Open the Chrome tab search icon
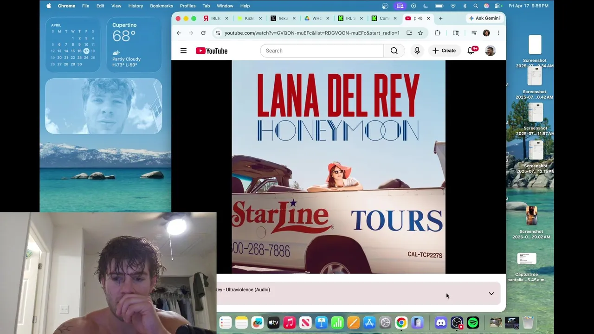The height and width of the screenshot is (334, 594). (x=456, y=33)
